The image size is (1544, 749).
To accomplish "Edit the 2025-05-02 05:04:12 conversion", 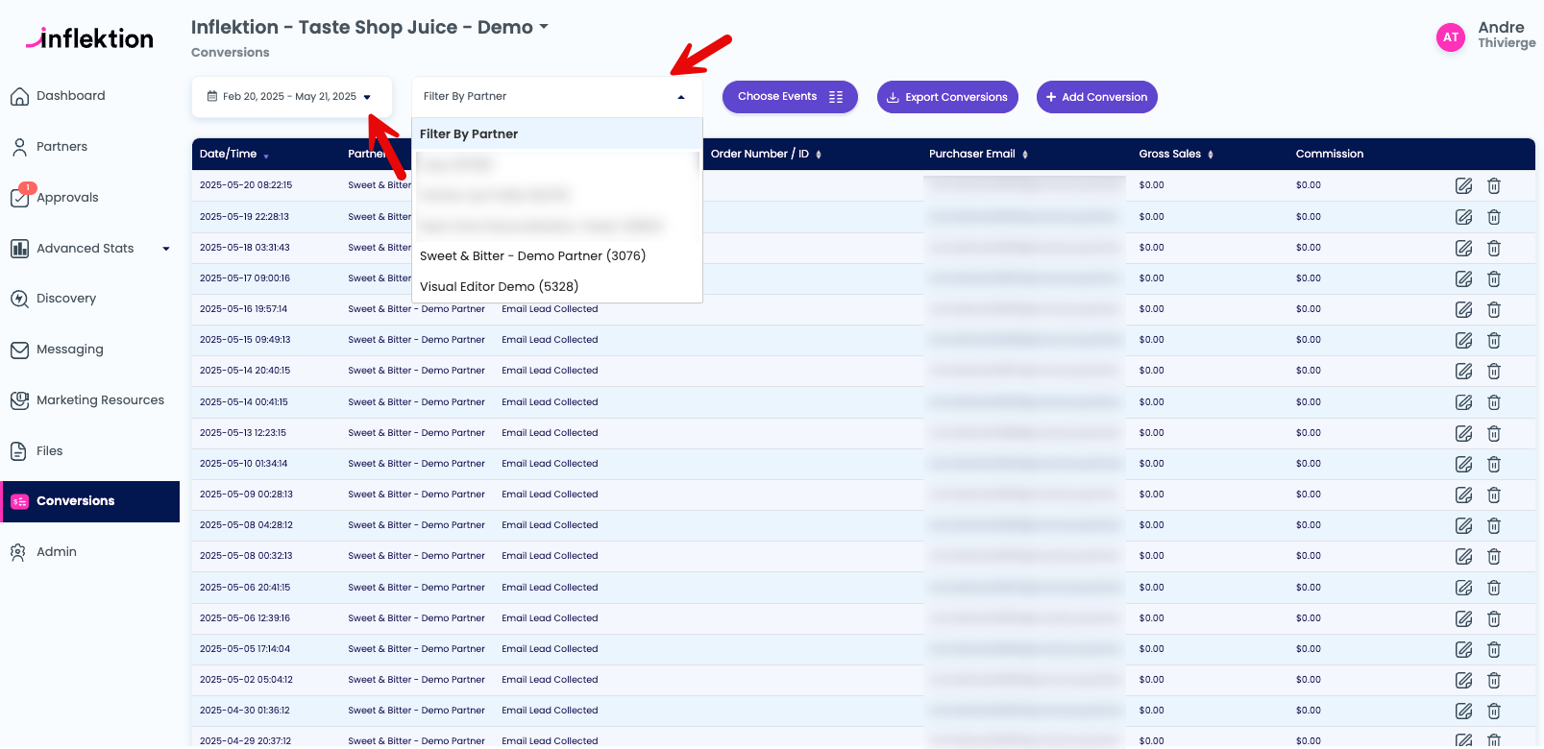I will pyautogui.click(x=1463, y=680).
